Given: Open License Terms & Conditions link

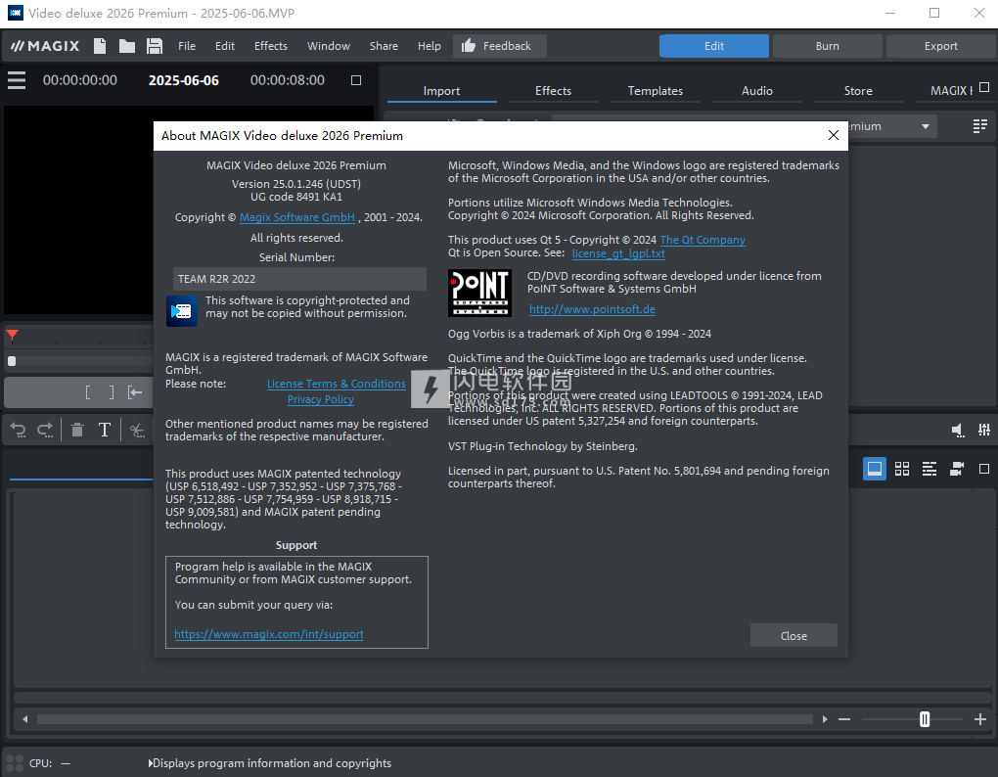Looking at the screenshot, I should (336, 384).
